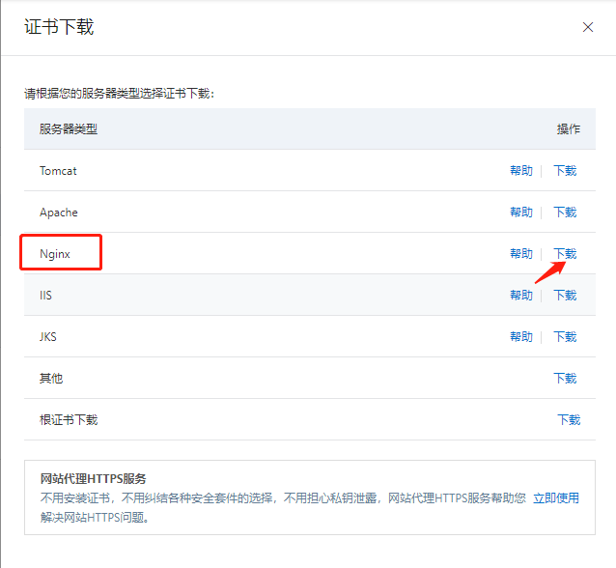Download the Apache certificate
This screenshot has width=616, height=568.
(x=565, y=213)
